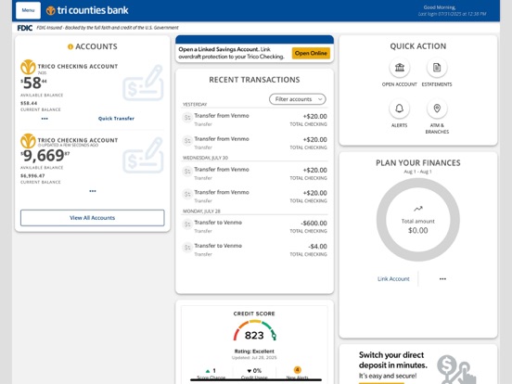Click the Alerts bell icon
The image size is (512, 384).
coord(400,109)
